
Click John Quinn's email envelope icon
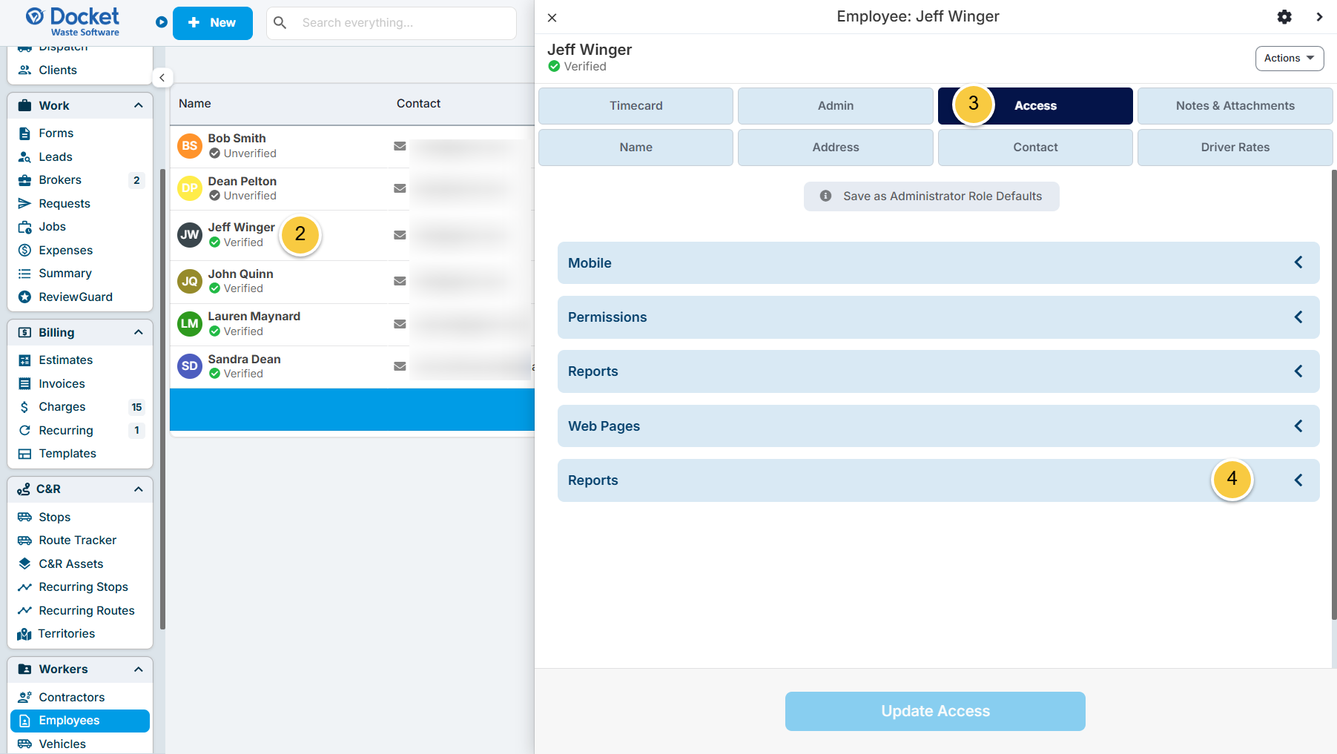click(x=400, y=281)
